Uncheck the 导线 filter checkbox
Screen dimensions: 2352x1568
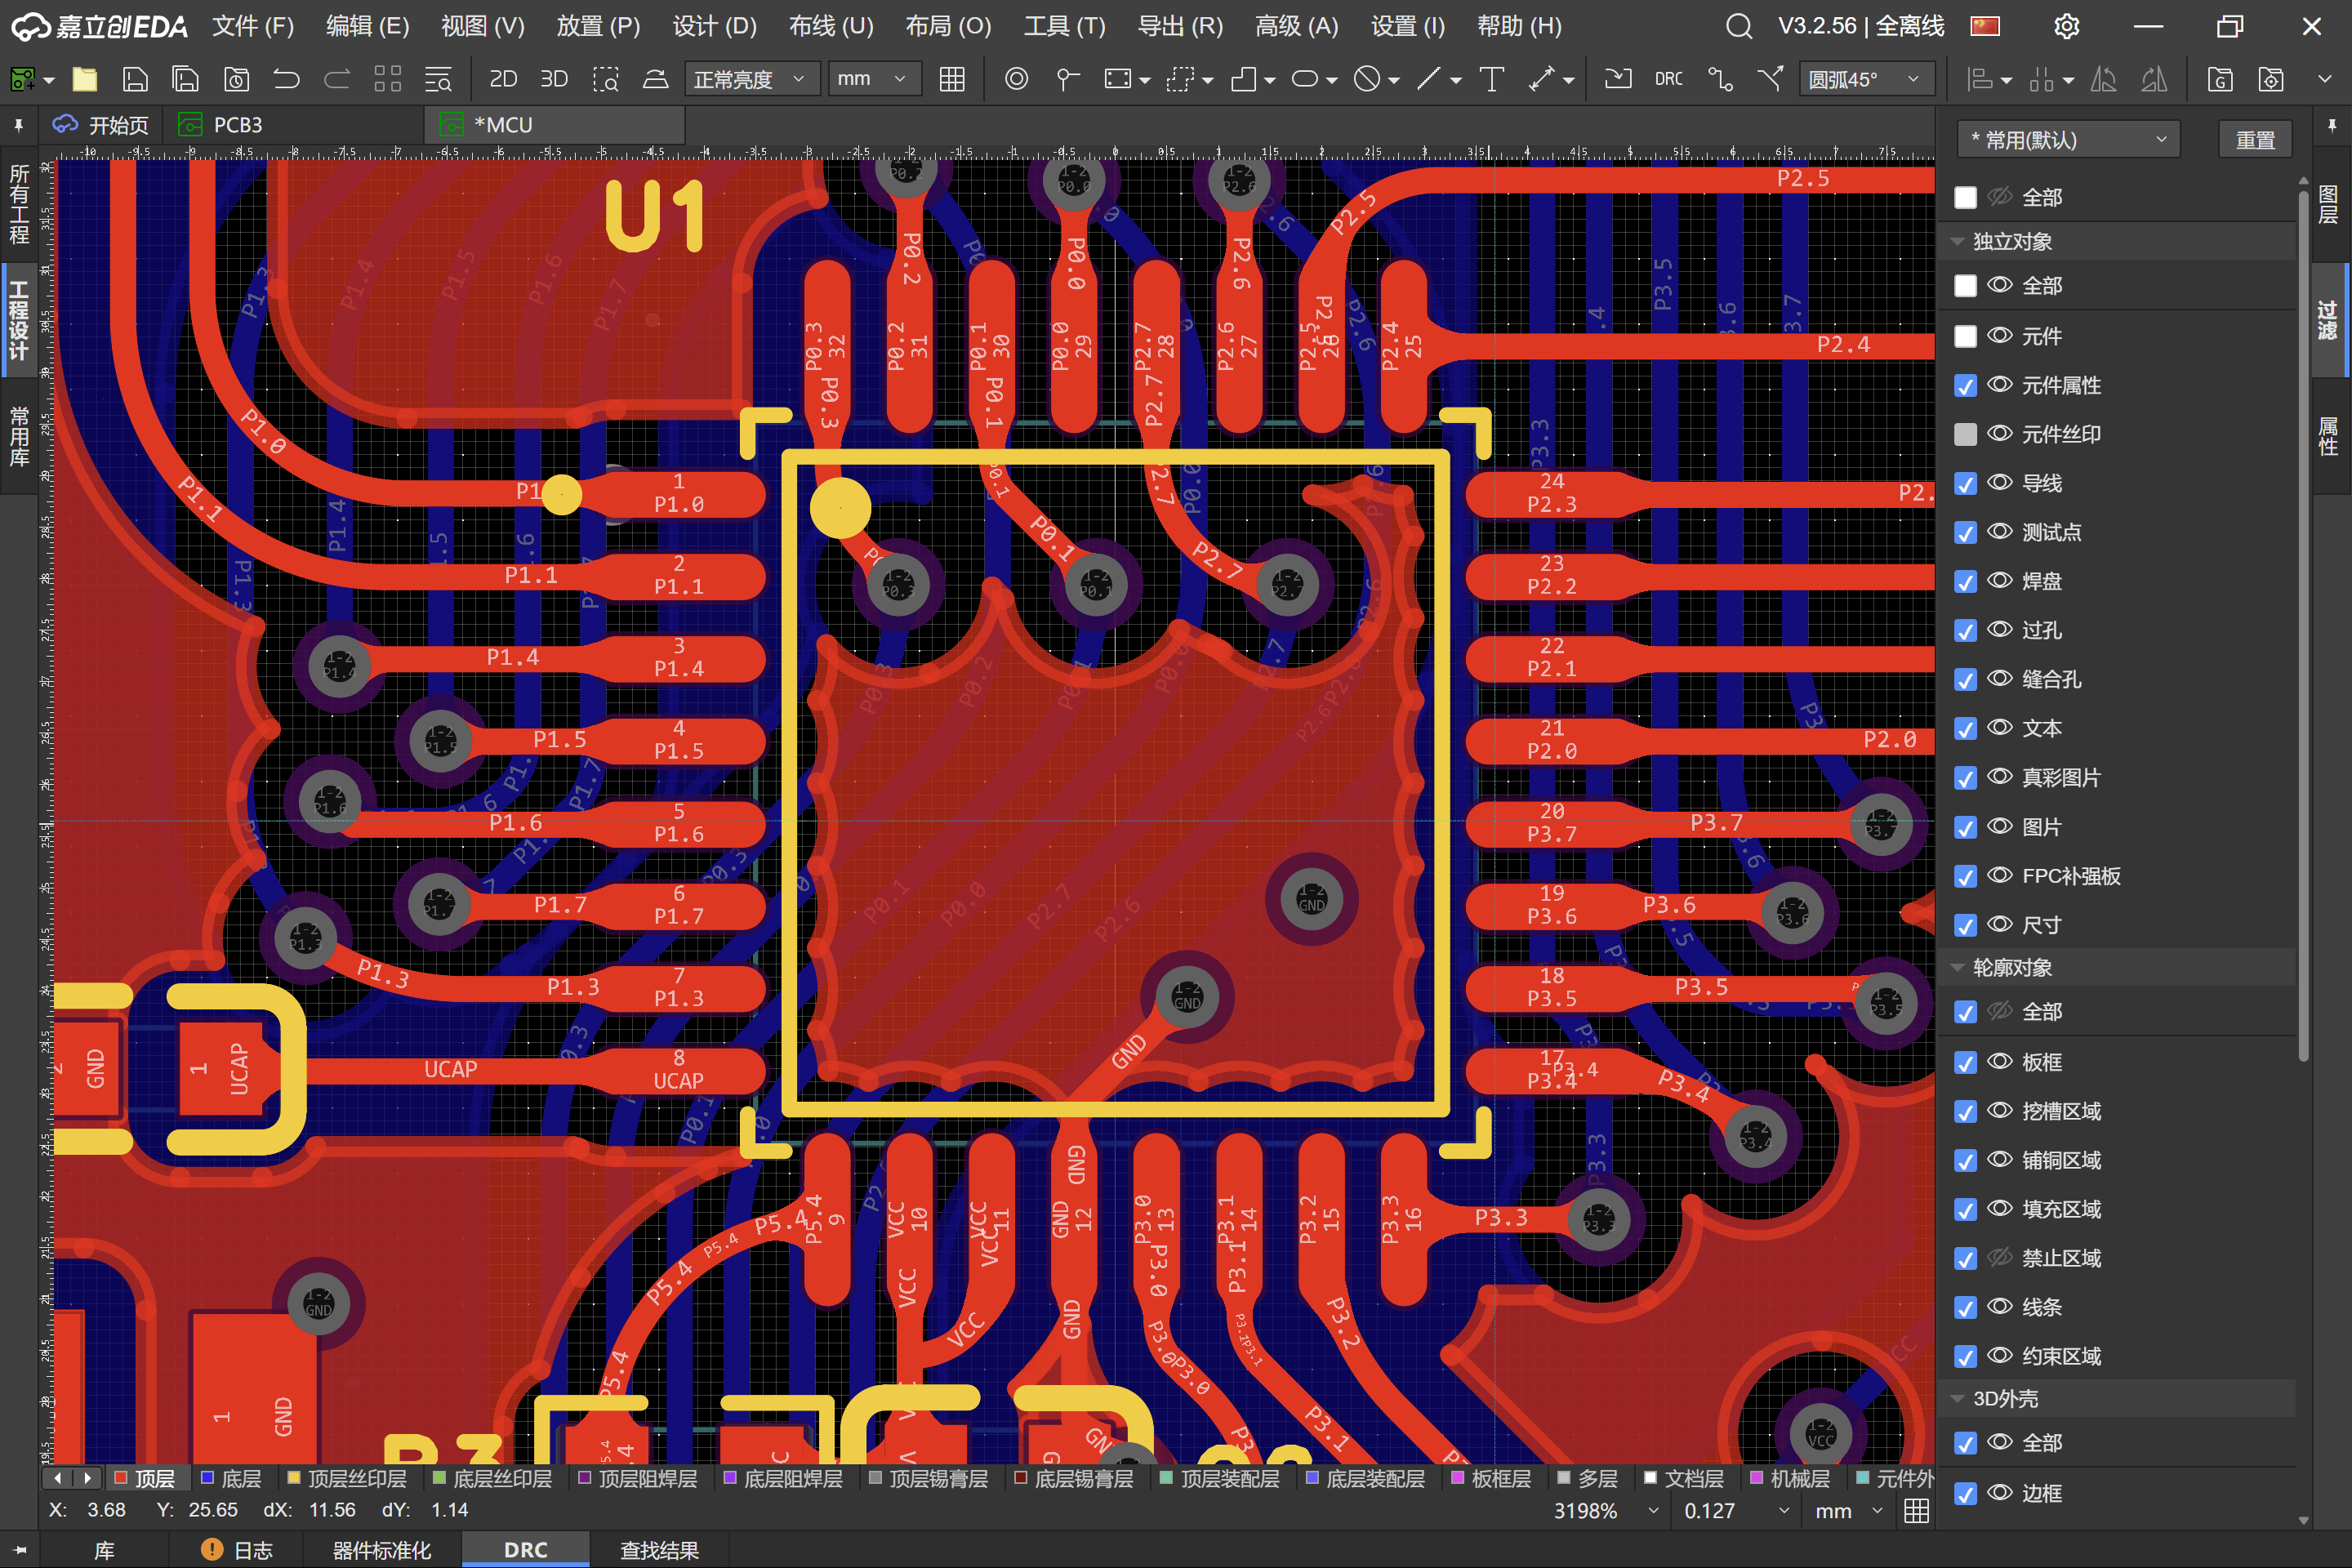tap(1965, 484)
